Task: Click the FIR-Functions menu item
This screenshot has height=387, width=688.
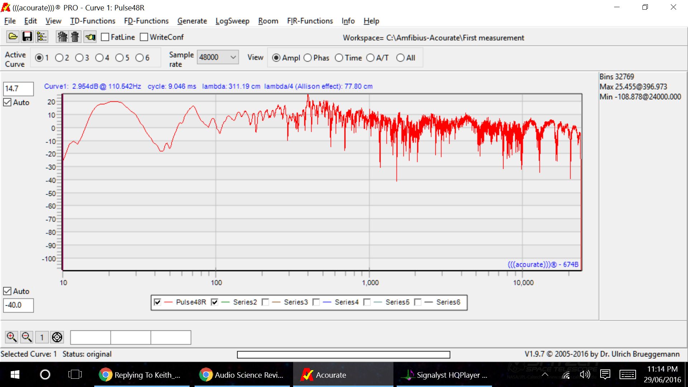Action: click(309, 21)
